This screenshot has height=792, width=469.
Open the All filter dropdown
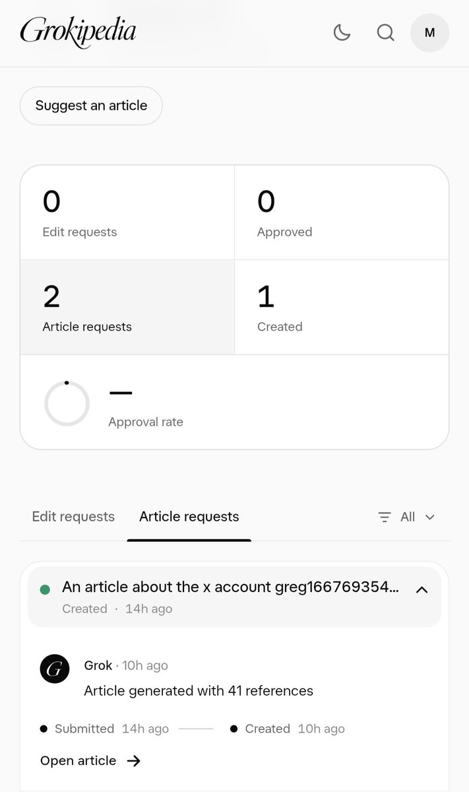(406, 517)
